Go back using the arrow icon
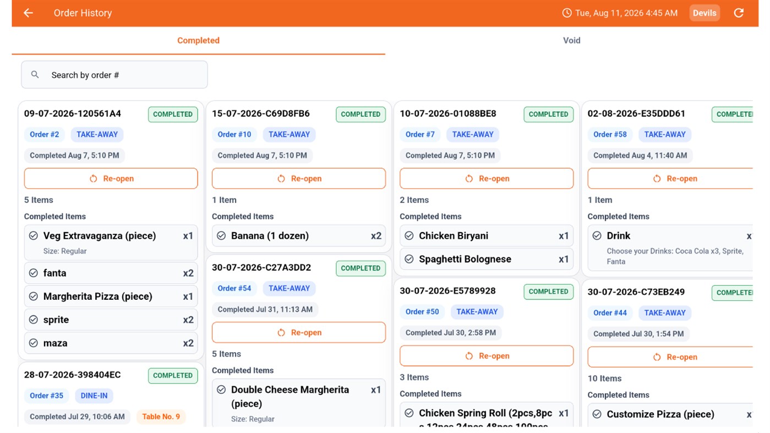The height and width of the screenshot is (433, 770). point(28,13)
